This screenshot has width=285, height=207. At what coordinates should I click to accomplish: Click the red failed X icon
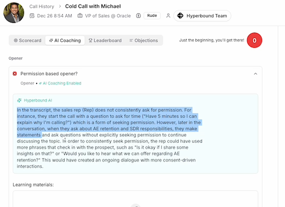(15, 73)
